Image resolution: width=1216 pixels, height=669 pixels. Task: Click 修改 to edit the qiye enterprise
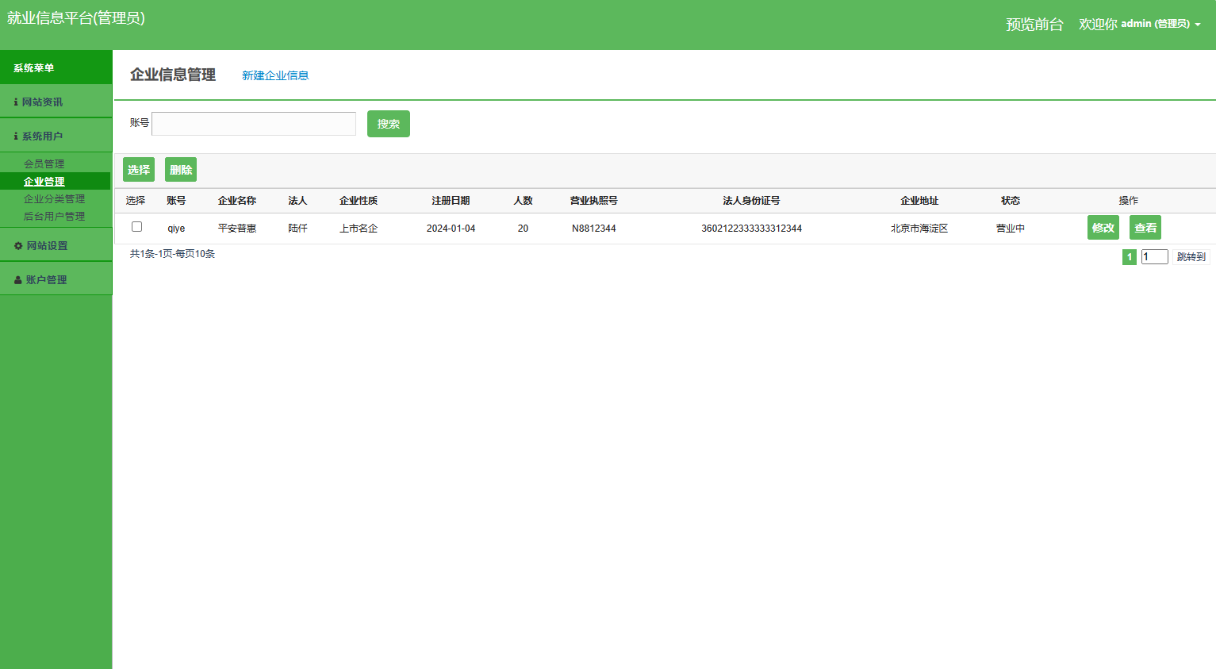pos(1103,228)
